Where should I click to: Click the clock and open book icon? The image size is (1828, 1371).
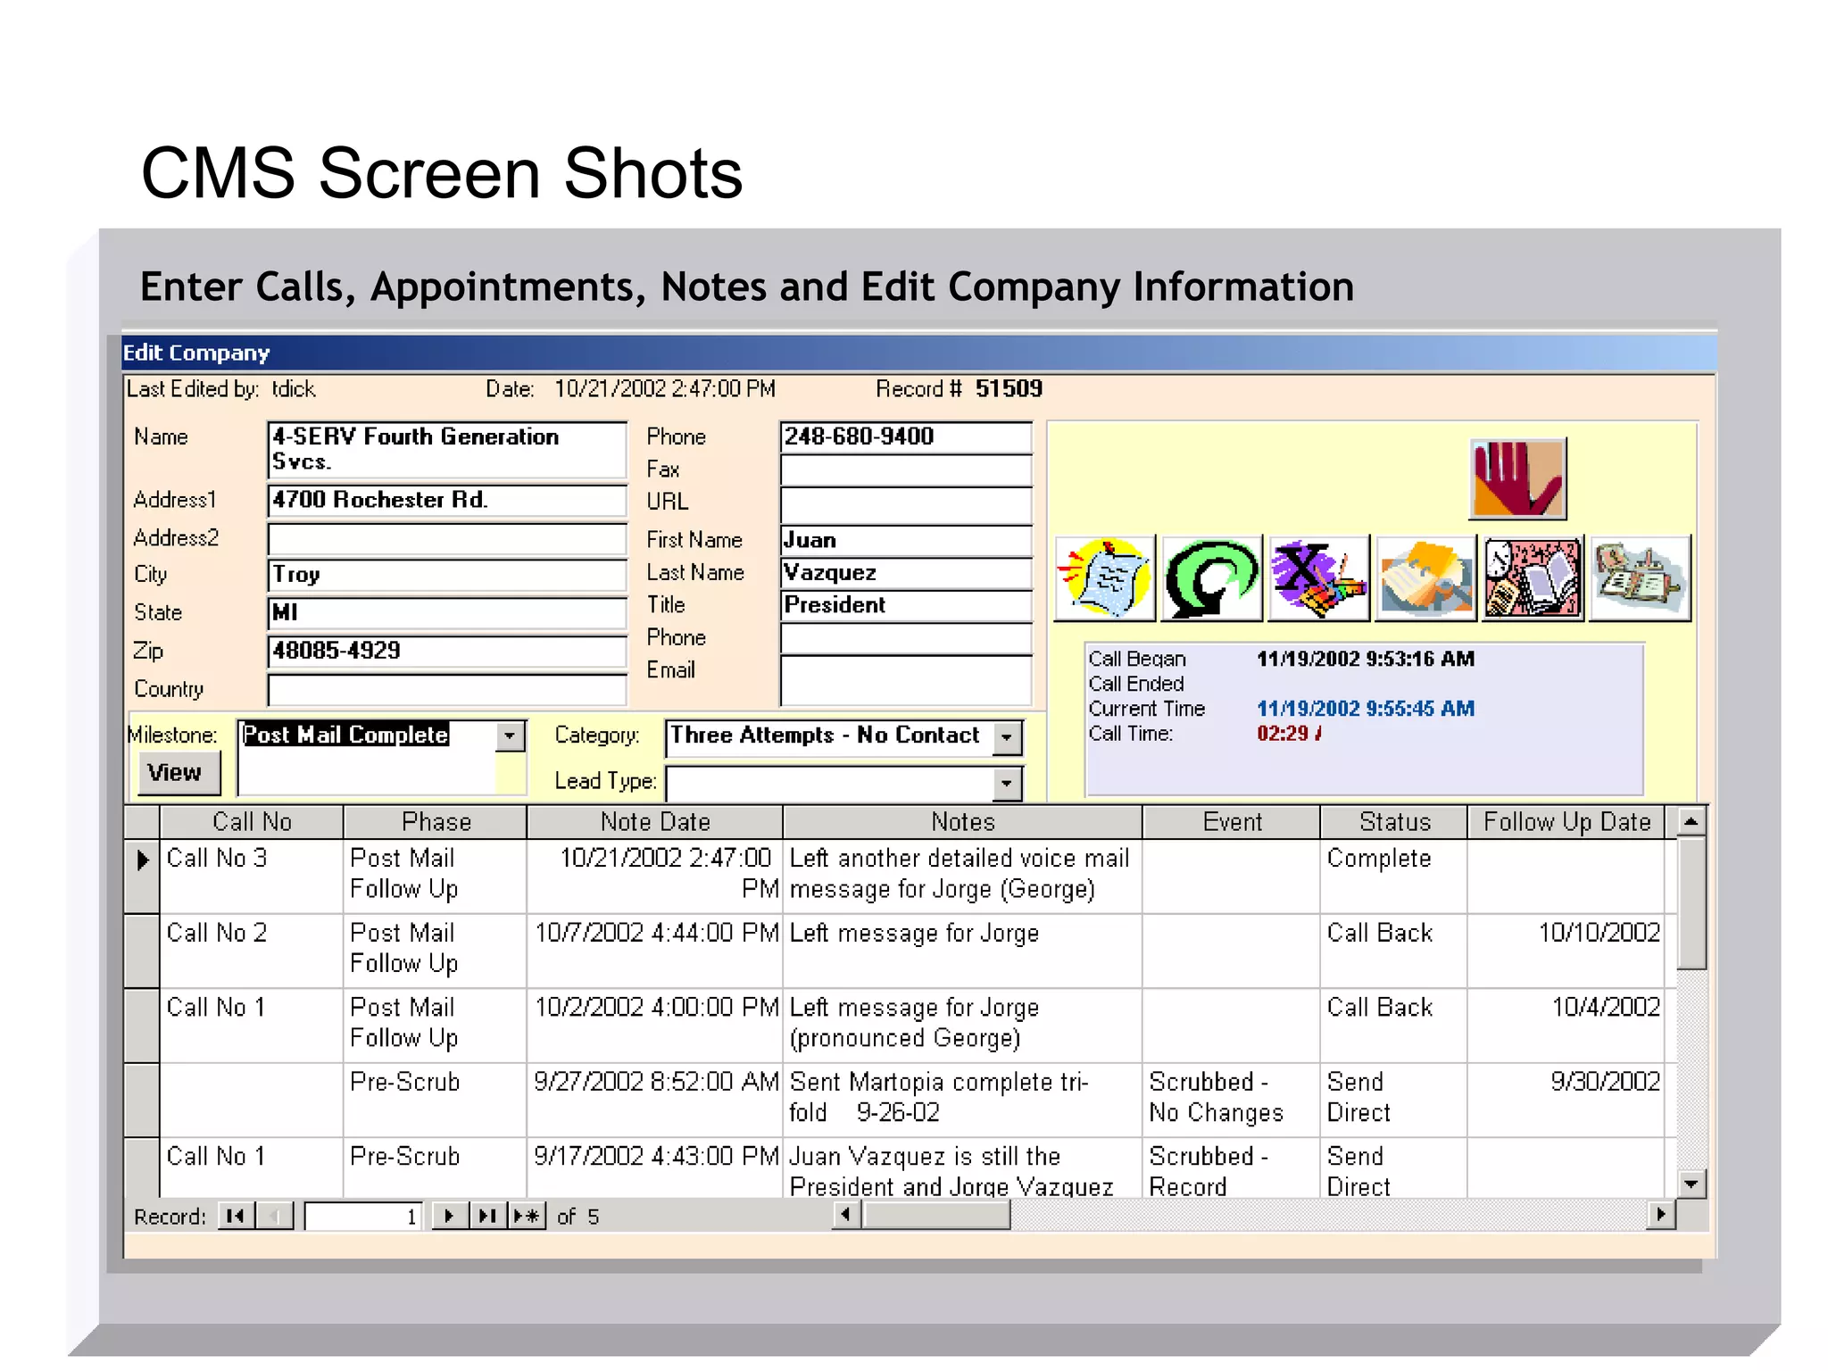[1533, 578]
